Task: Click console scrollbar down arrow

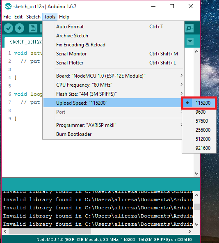Action: tap(197, 225)
